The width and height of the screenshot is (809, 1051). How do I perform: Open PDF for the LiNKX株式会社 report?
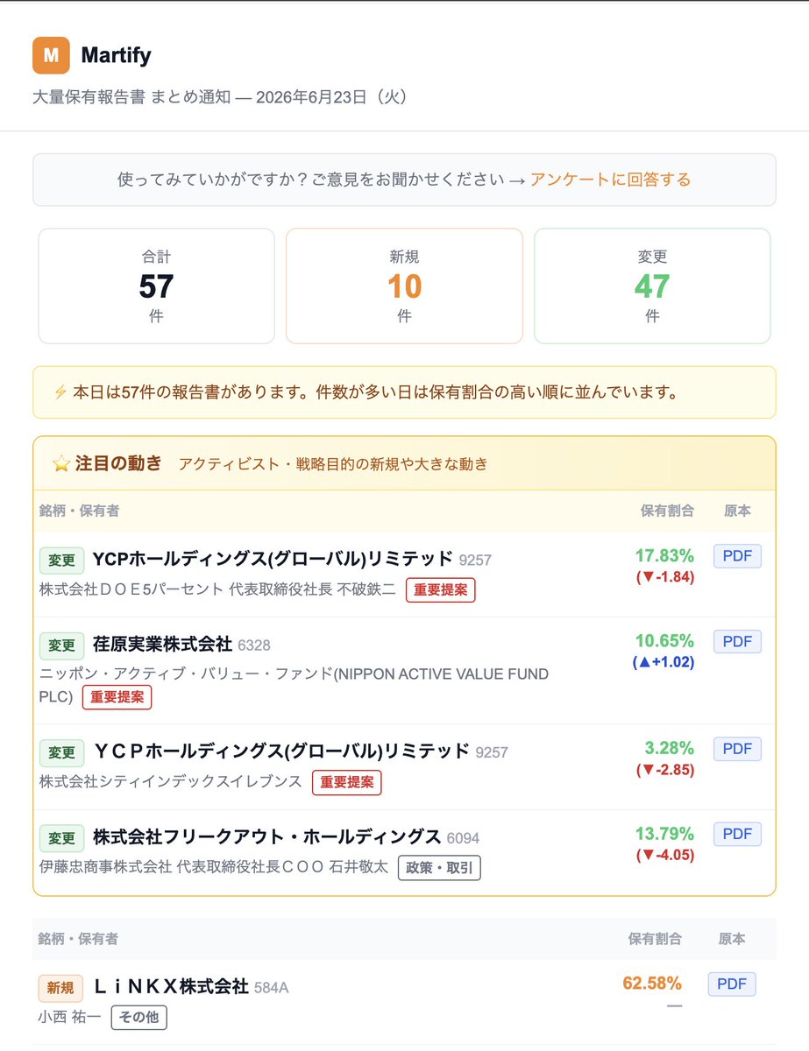[x=732, y=984]
